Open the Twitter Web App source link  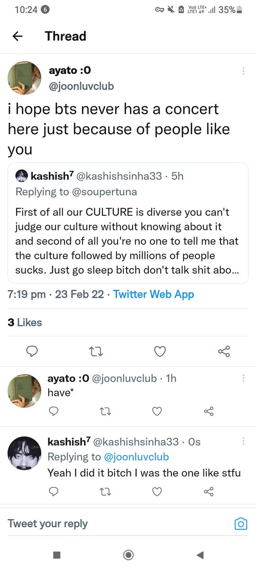point(154,294)
